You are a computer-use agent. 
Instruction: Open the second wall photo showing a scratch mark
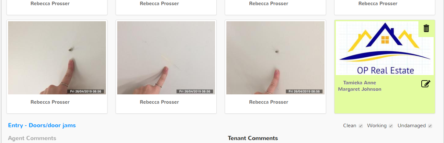(166, 58)
